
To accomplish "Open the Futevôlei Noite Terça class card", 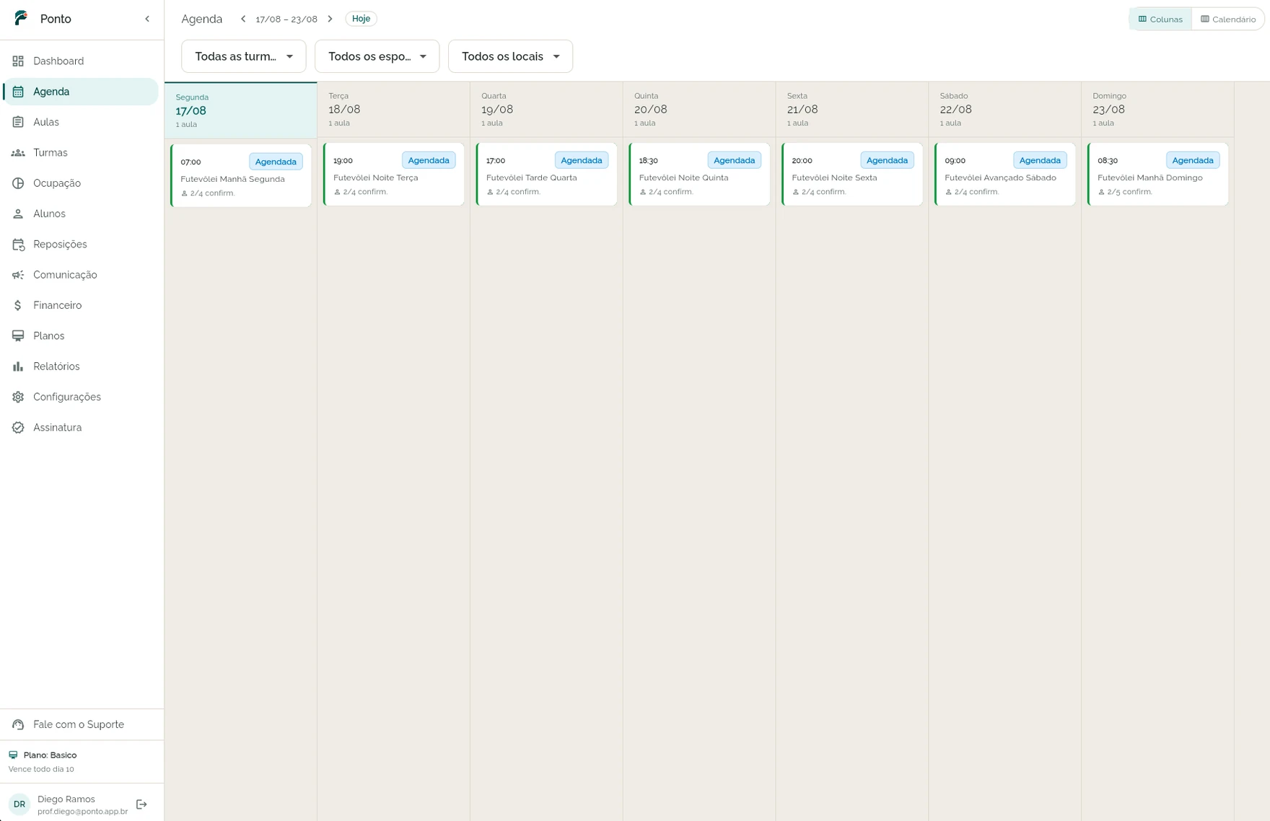I will pos(394,175).
